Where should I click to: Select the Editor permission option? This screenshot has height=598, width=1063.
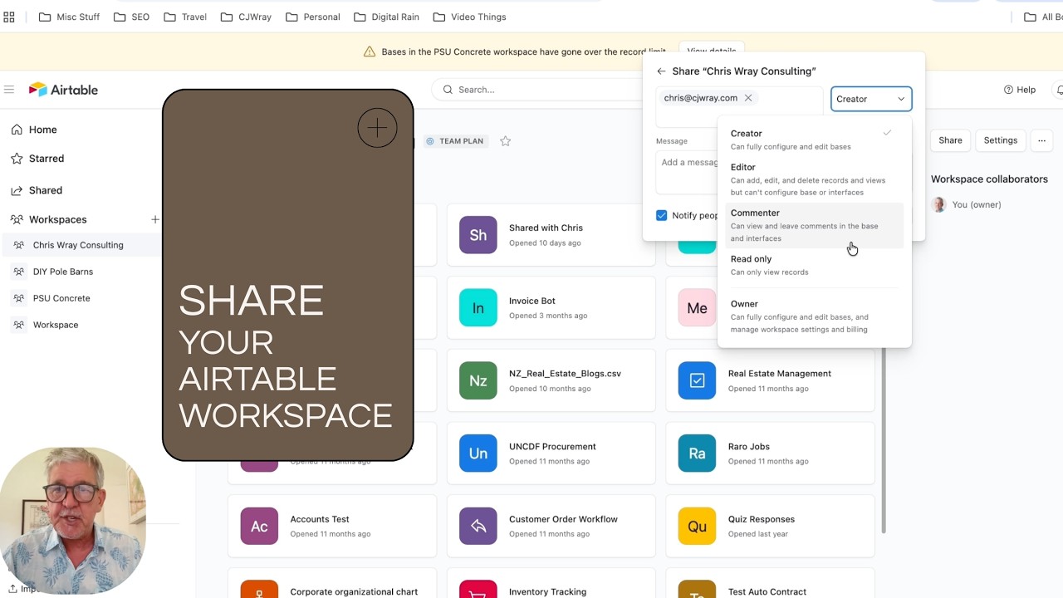pos(814,179)
